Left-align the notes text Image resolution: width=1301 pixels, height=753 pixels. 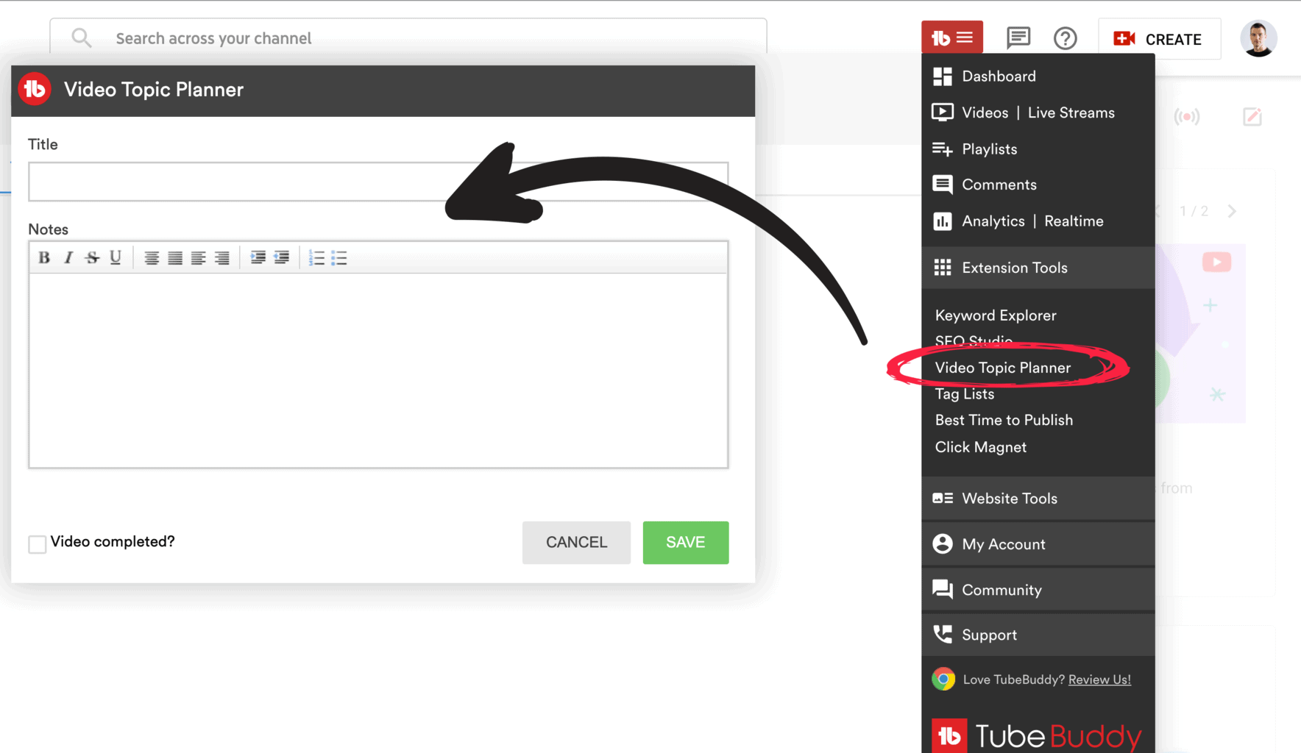[199, 258]
